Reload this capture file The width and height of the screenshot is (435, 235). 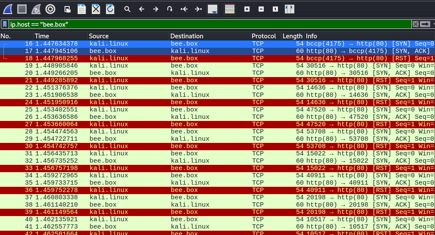point(110,9)
